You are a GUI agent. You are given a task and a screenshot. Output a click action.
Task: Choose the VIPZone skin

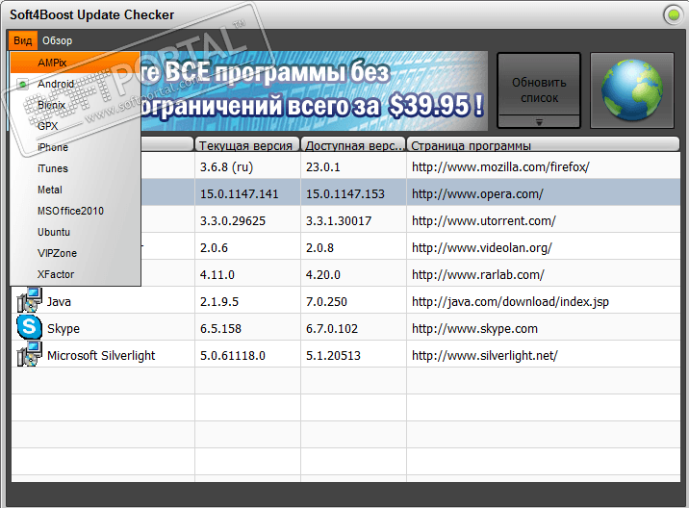75,253
